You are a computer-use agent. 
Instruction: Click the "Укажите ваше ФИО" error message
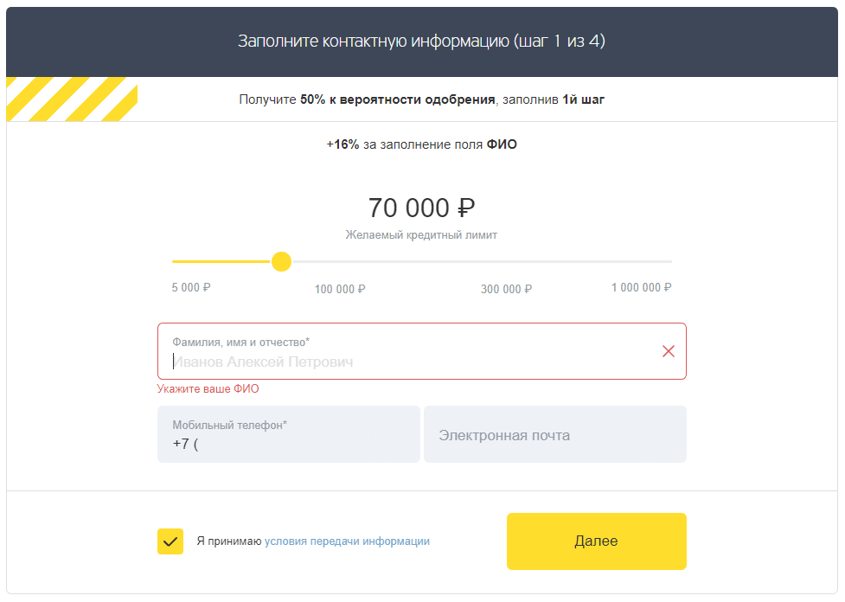[208, 389]
